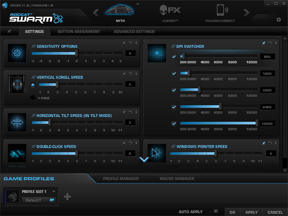Screen dimensions: 288x216
Task: Uncheck the 12000 DPI level checkbox
Action: [174, 124]
